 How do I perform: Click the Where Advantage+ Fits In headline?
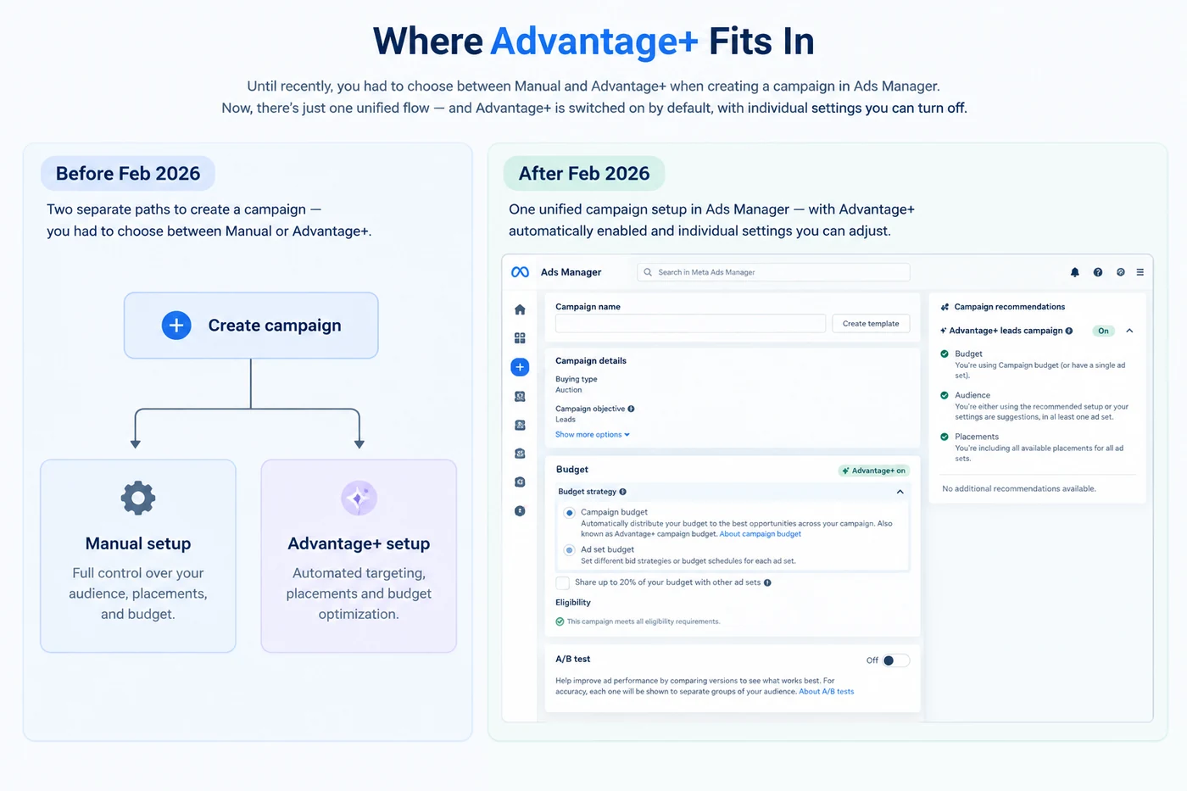(x=593, y=41)
